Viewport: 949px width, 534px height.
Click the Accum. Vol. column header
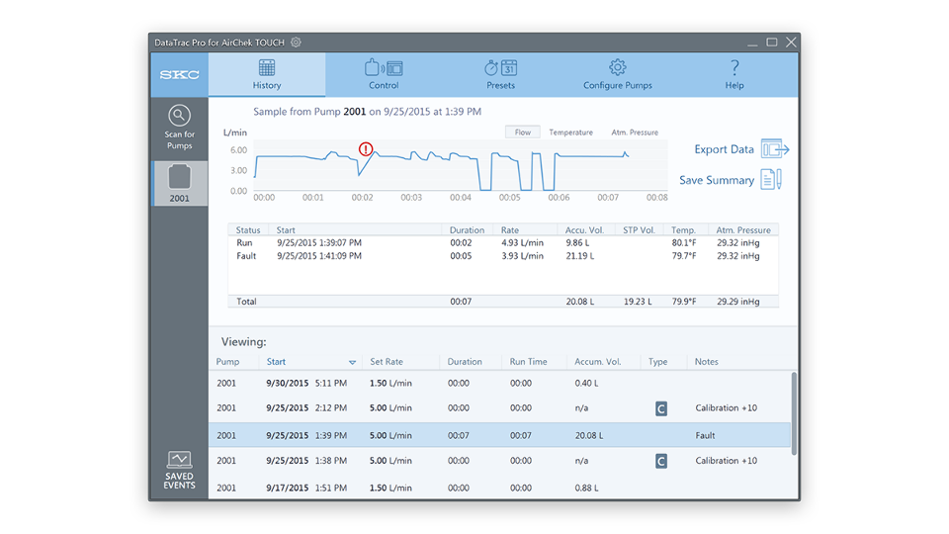click(x=598, y=362)
